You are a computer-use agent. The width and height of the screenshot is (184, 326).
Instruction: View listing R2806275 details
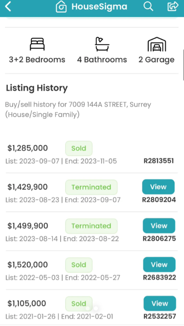(159, 226)
